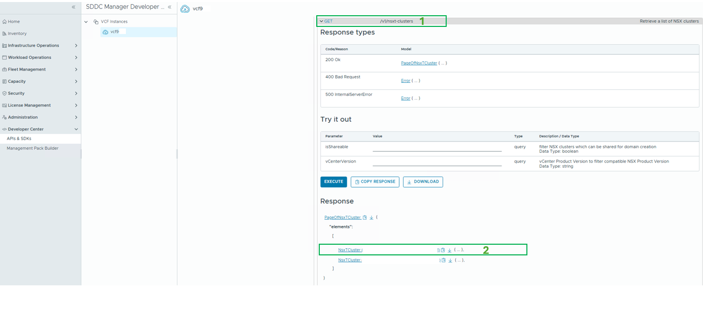703x329 pixels.
Task: Copy the PageOfNsxTCluster response to clipboard
Action: coord(365,218)
